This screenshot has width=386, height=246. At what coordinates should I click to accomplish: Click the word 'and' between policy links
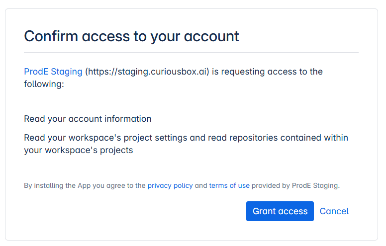click(201, 185)
